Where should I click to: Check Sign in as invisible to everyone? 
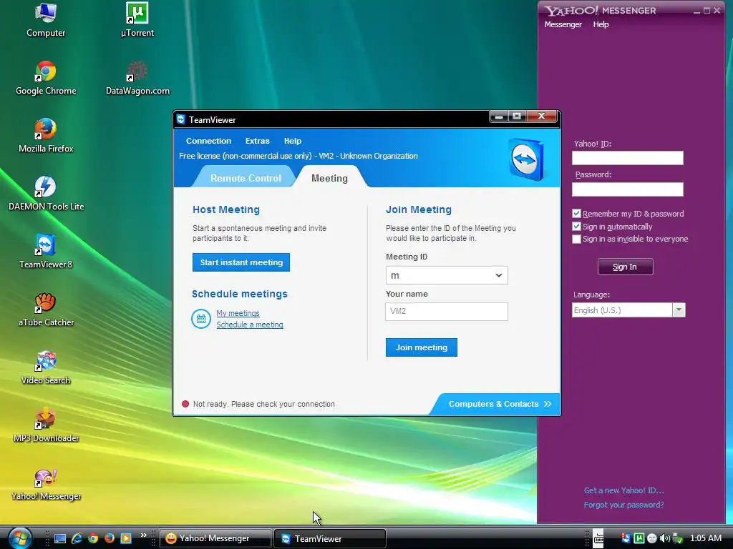pyautogui.click(x=576, y=239)
